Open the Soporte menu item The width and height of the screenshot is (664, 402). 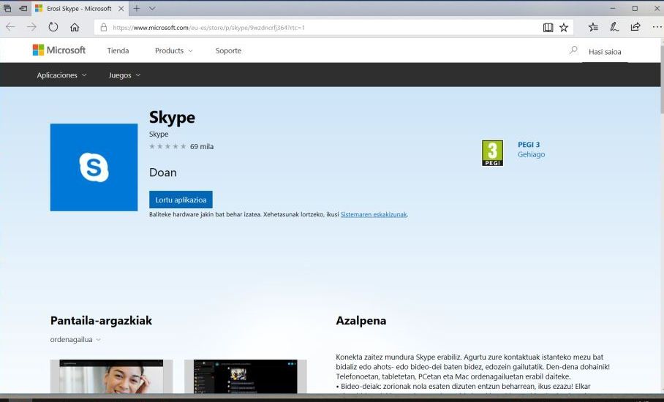(228, 50)
